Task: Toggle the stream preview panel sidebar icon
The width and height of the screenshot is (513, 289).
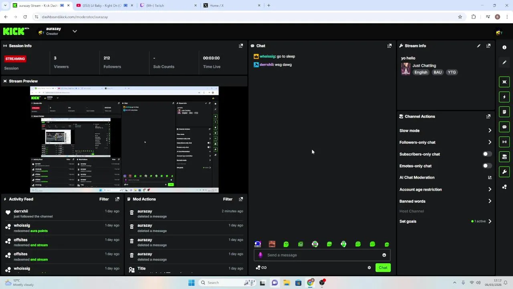Action: pos(504,82)
